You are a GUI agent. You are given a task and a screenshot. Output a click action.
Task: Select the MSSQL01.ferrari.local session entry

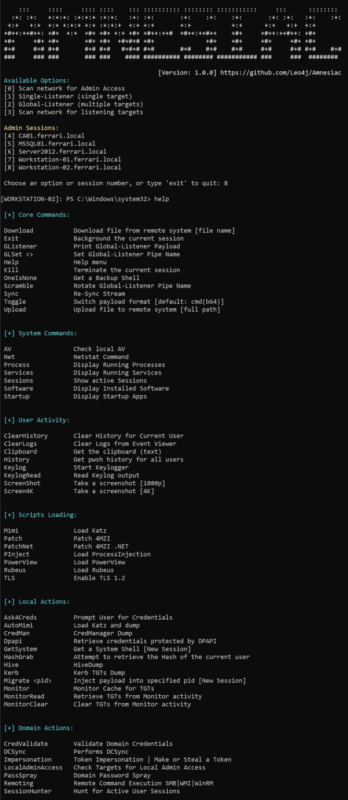click(49, 144)
